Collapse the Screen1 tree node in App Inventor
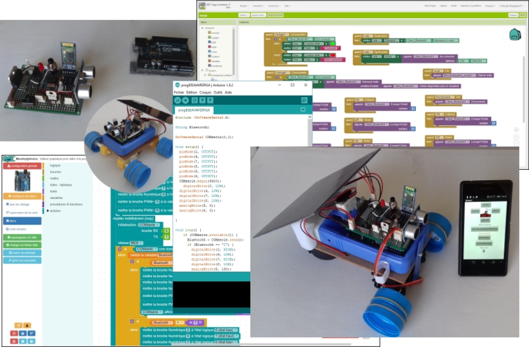529x347 pixels. coord(203,70)
